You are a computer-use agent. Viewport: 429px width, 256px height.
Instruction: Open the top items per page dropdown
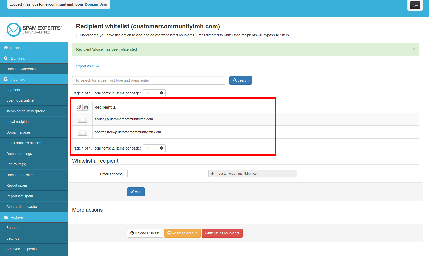pyautogui.click(x=161, y=93)
